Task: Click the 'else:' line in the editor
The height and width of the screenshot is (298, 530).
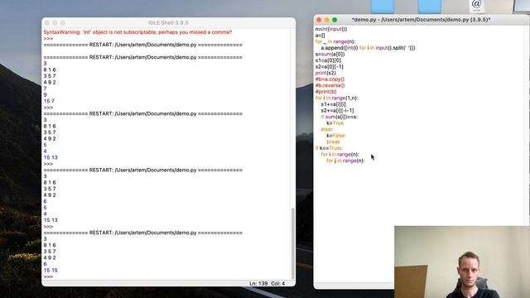Action: pyautogui.click(x=326, y=129)
